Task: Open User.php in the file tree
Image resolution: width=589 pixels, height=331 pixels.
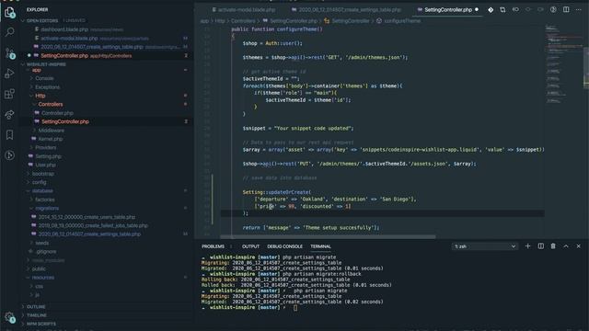Action: click(x=45, y=165)
